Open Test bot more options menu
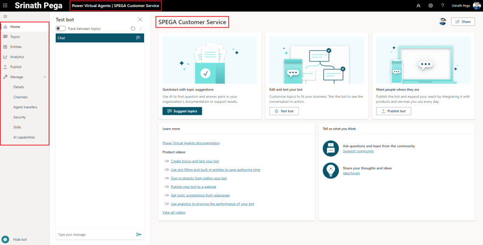 point(140,29)
